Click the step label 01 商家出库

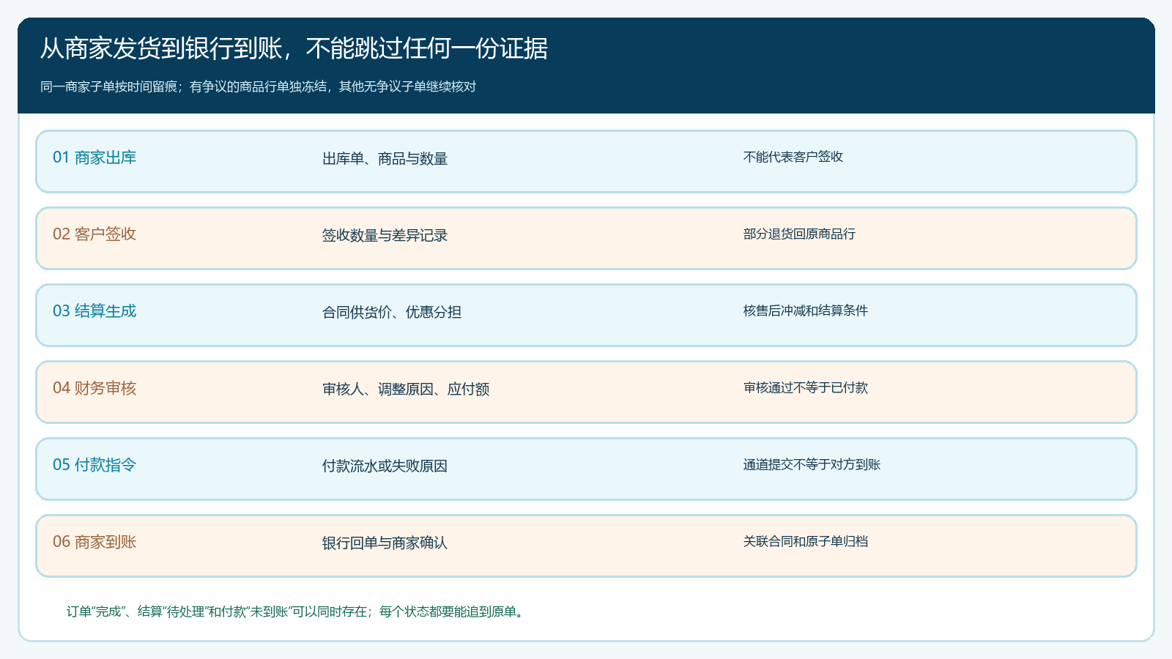click(94, 157)
